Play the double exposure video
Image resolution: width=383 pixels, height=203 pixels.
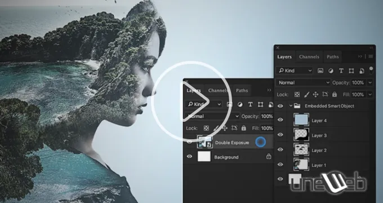(x=191, y=101)
